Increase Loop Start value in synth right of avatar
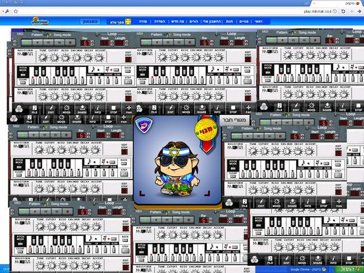 click(x=322, y=135)
